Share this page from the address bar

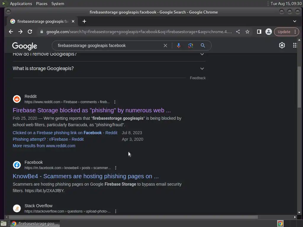click(x=238, y=32)
